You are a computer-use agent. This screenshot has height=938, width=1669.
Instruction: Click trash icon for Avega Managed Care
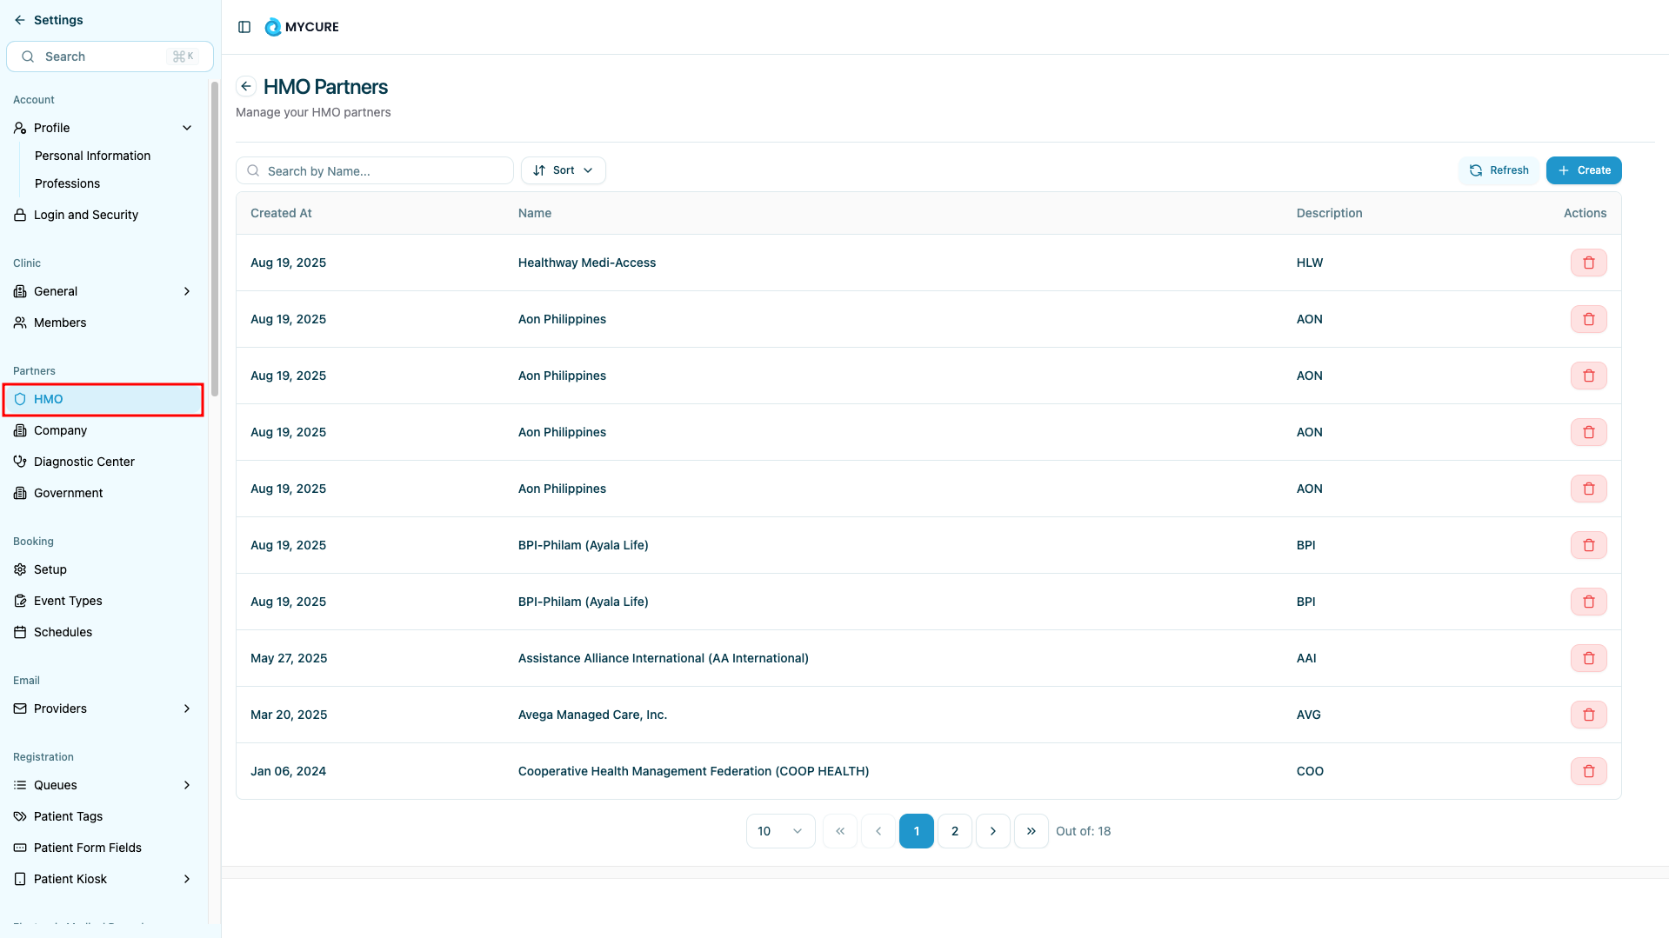[1588, 715]
